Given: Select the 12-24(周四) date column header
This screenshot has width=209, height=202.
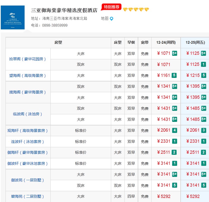Looking at the screenshot, I should click(x=166, y=42).
